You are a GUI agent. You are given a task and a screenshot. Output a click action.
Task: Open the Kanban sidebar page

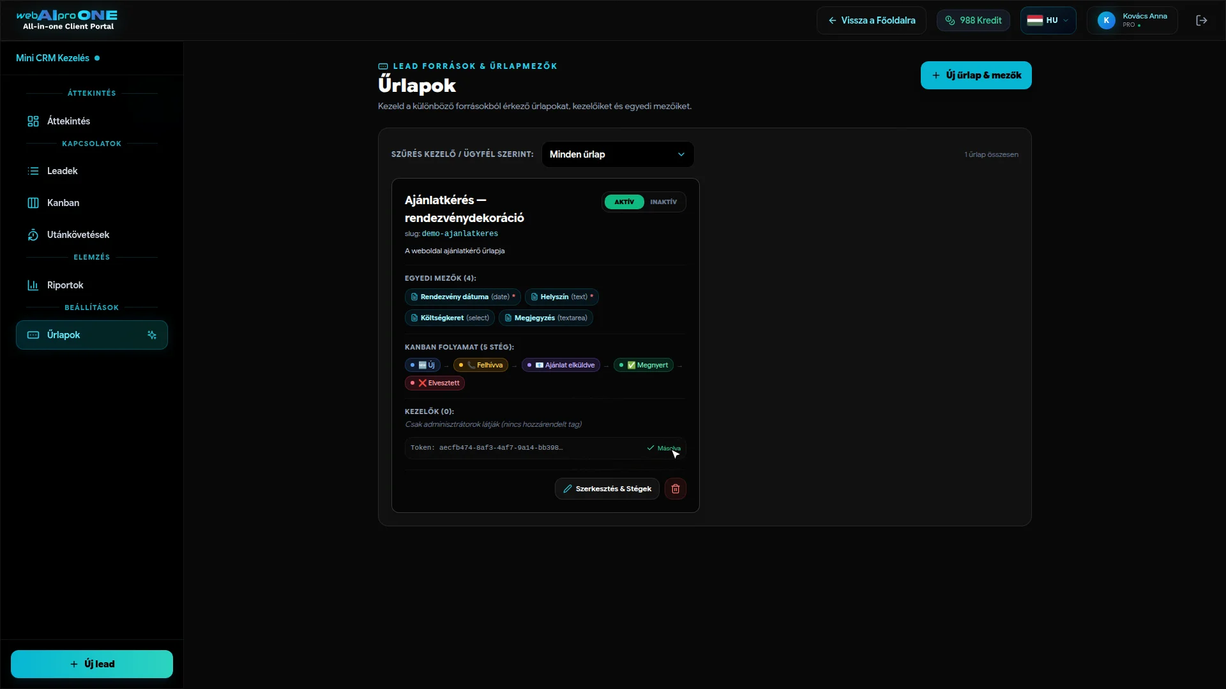(x=92, y=203)
